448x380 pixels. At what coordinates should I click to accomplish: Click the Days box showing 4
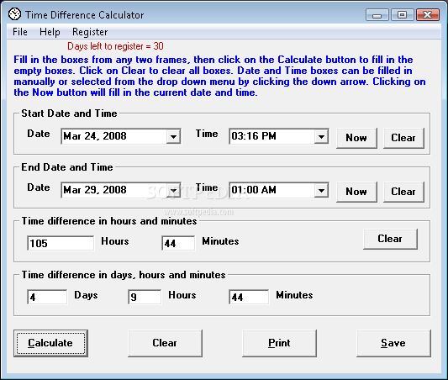[47, 297]
